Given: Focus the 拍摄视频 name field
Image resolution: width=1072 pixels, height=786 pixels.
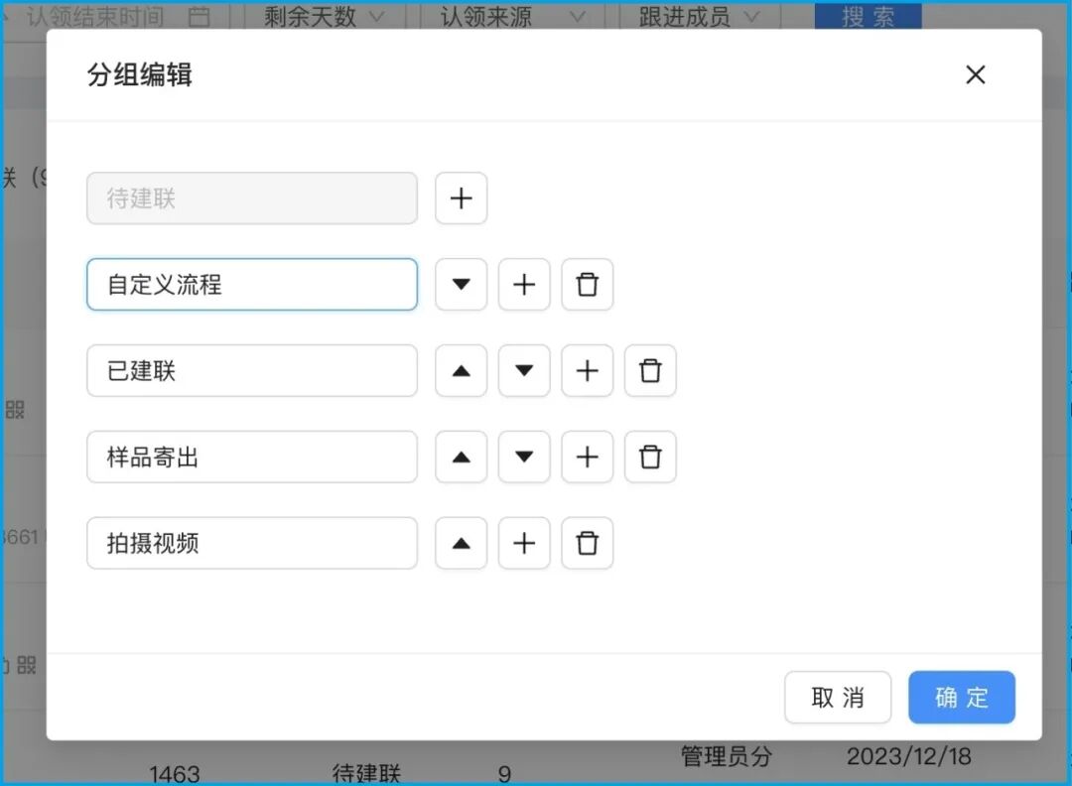Looking at the screenshot, I should [251, 544].
